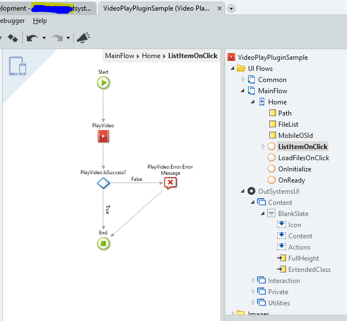Select the OnReady action
This screenshot has height=321, width=347.
292,180
